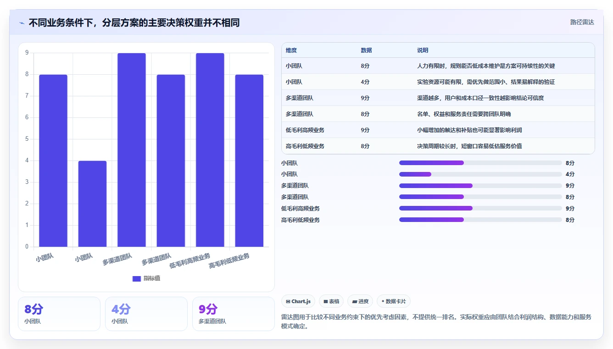This screenshot has width=613, height=349.
Task: Click the 高毛利低频业务 progress bar
Action: click(x=480, y=220)
